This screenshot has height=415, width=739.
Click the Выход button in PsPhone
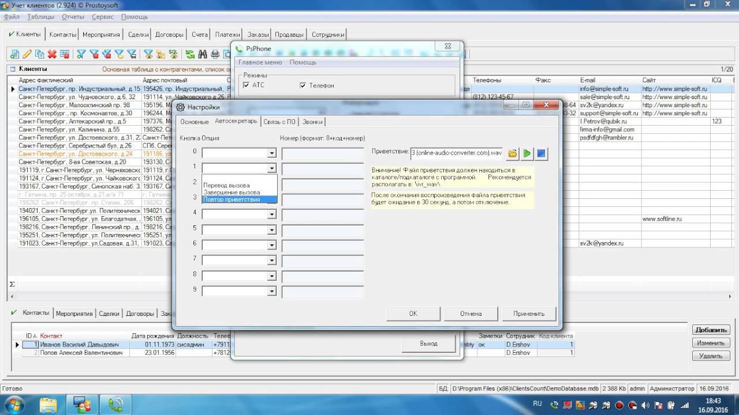click(x=428, y=344)
